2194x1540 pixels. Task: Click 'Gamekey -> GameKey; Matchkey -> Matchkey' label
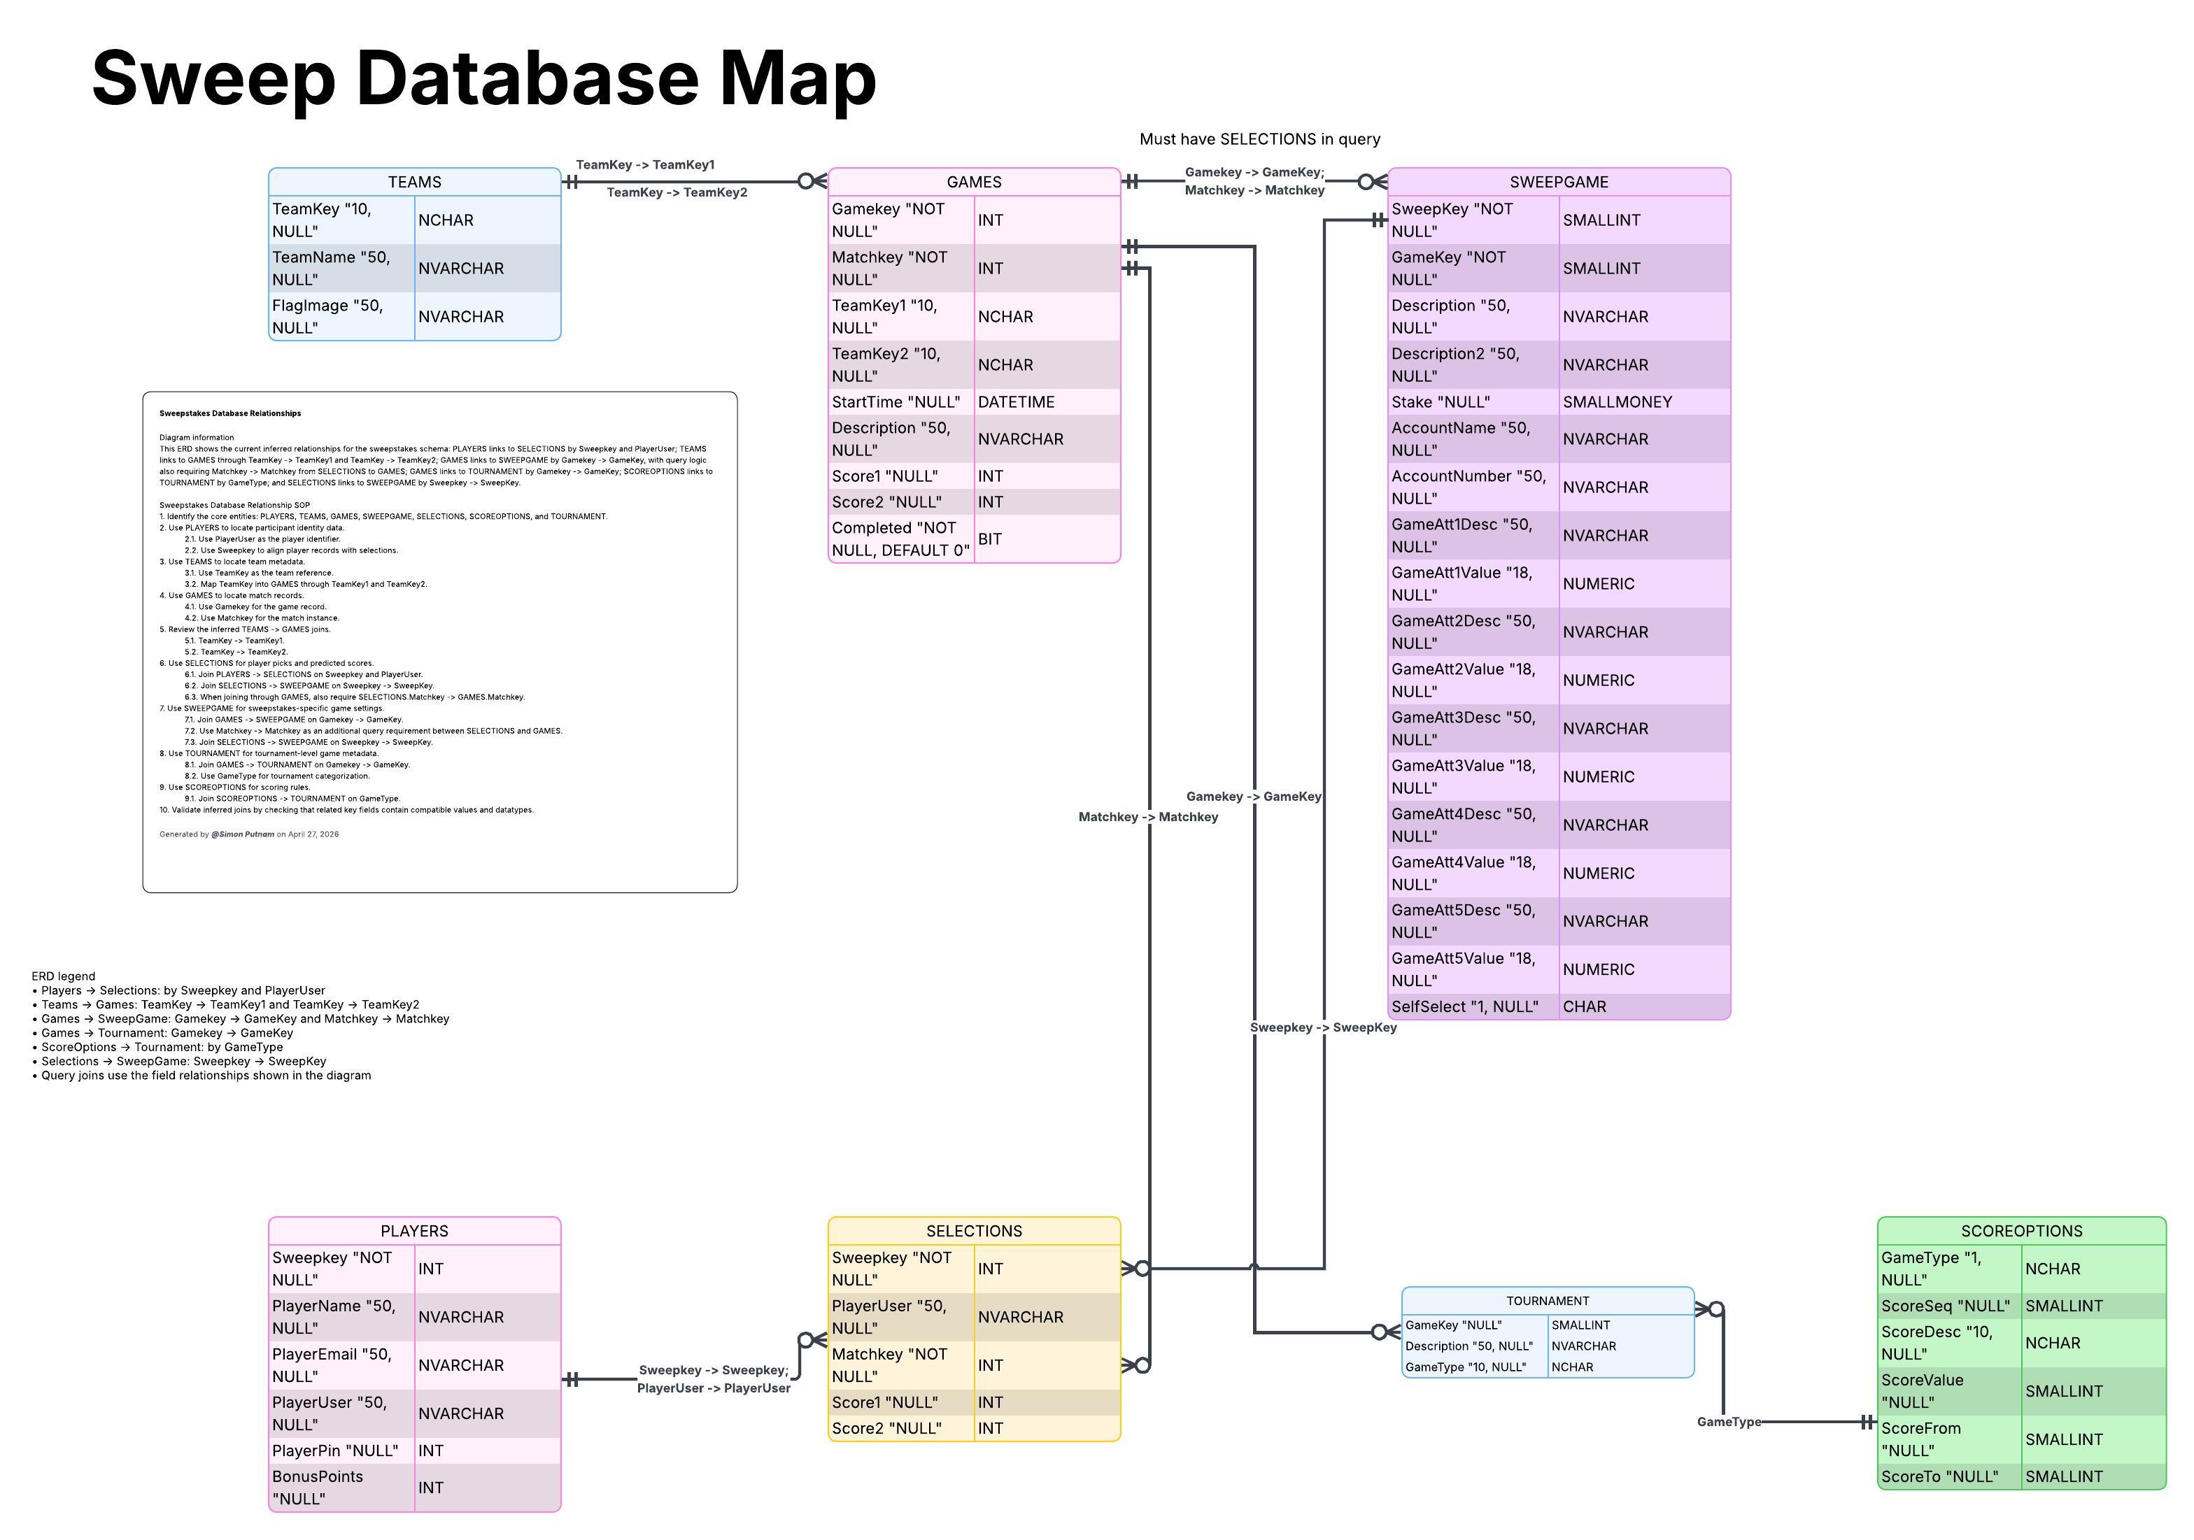click(x=1254, y=182)
